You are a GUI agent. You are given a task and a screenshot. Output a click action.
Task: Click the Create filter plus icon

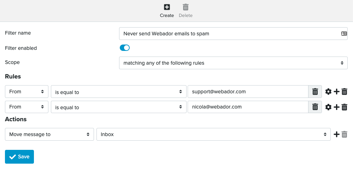pos(167,7)
